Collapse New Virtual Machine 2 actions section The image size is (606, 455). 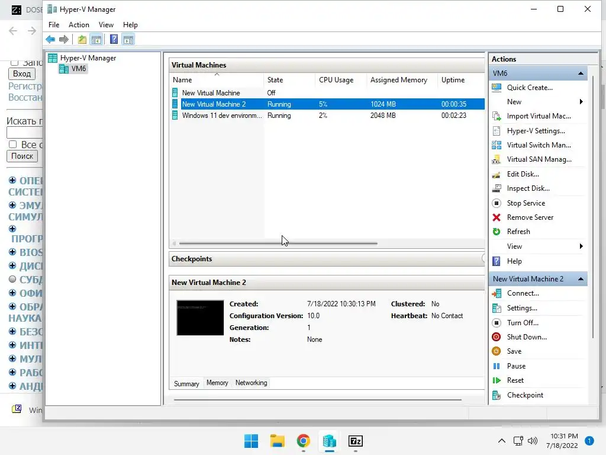581,279
